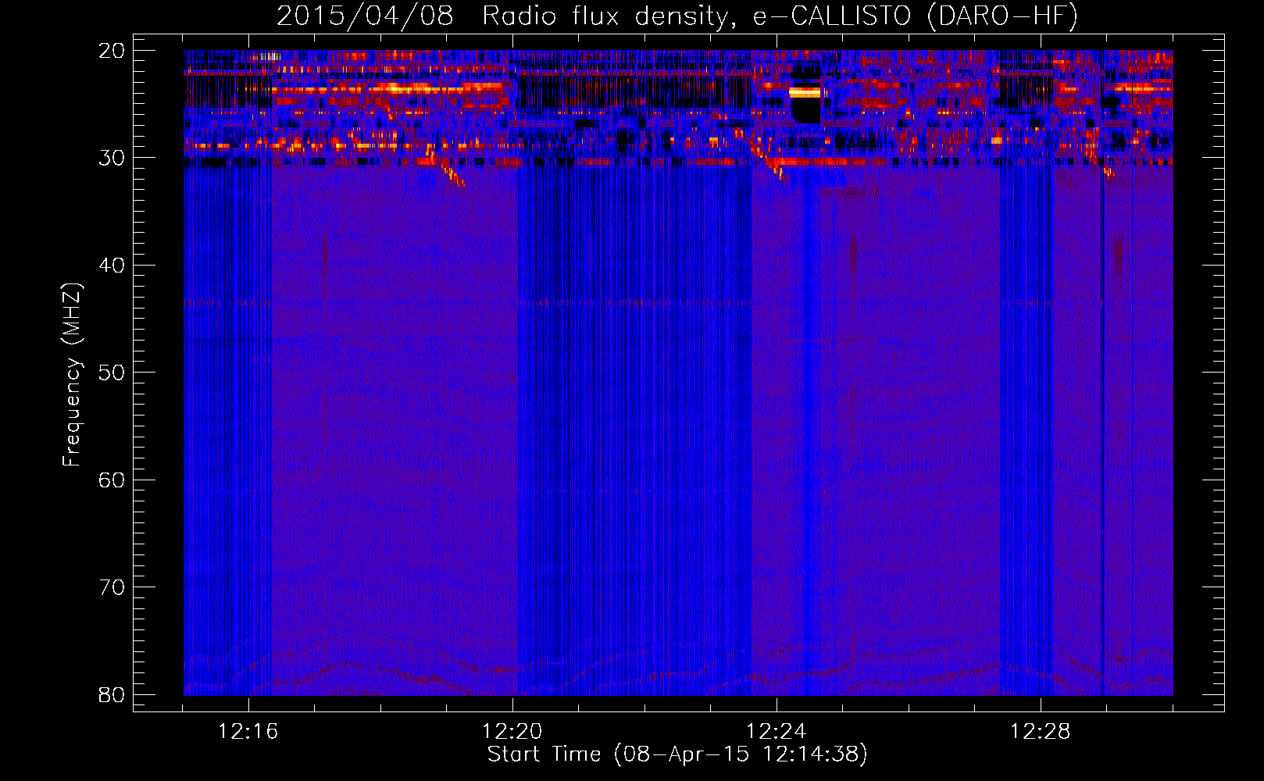Click the 40 frequency tick label
1264x781 pixels.
point(112,266)
